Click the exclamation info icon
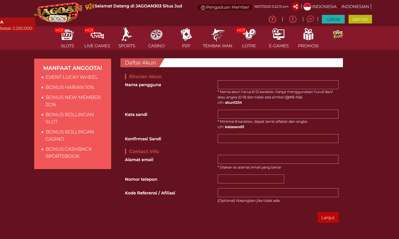The image size is (399, 239). click(293, 19)
